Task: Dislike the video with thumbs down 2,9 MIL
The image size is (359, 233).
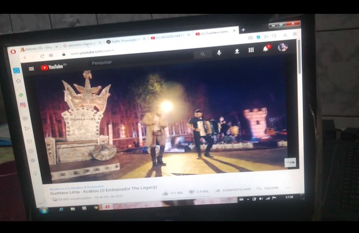Action: (199, 191)
